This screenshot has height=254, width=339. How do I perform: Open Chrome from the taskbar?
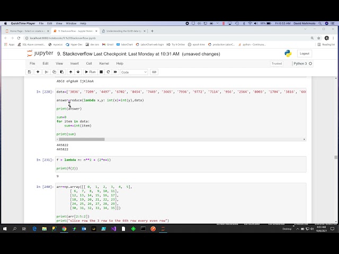click(x=64, y=229)
